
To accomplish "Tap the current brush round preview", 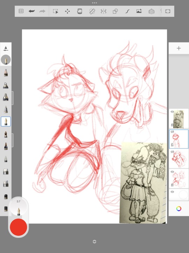I will tap(6, 60).
